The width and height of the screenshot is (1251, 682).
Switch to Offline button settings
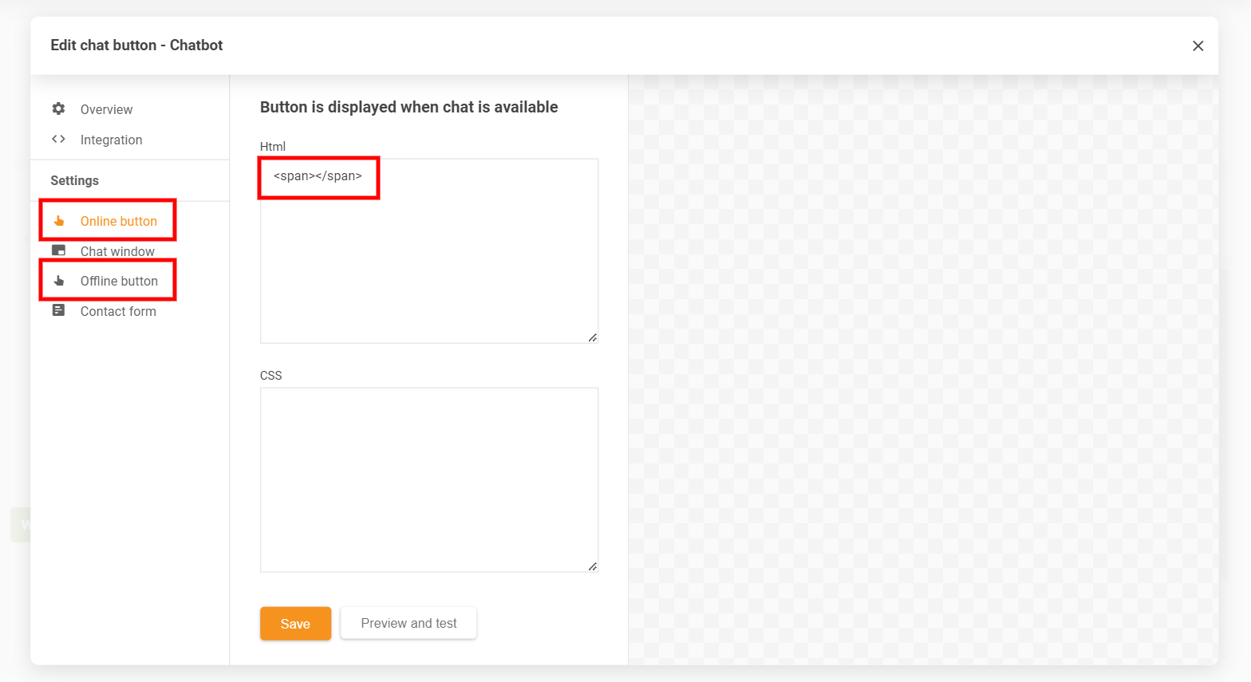point(119,281)
